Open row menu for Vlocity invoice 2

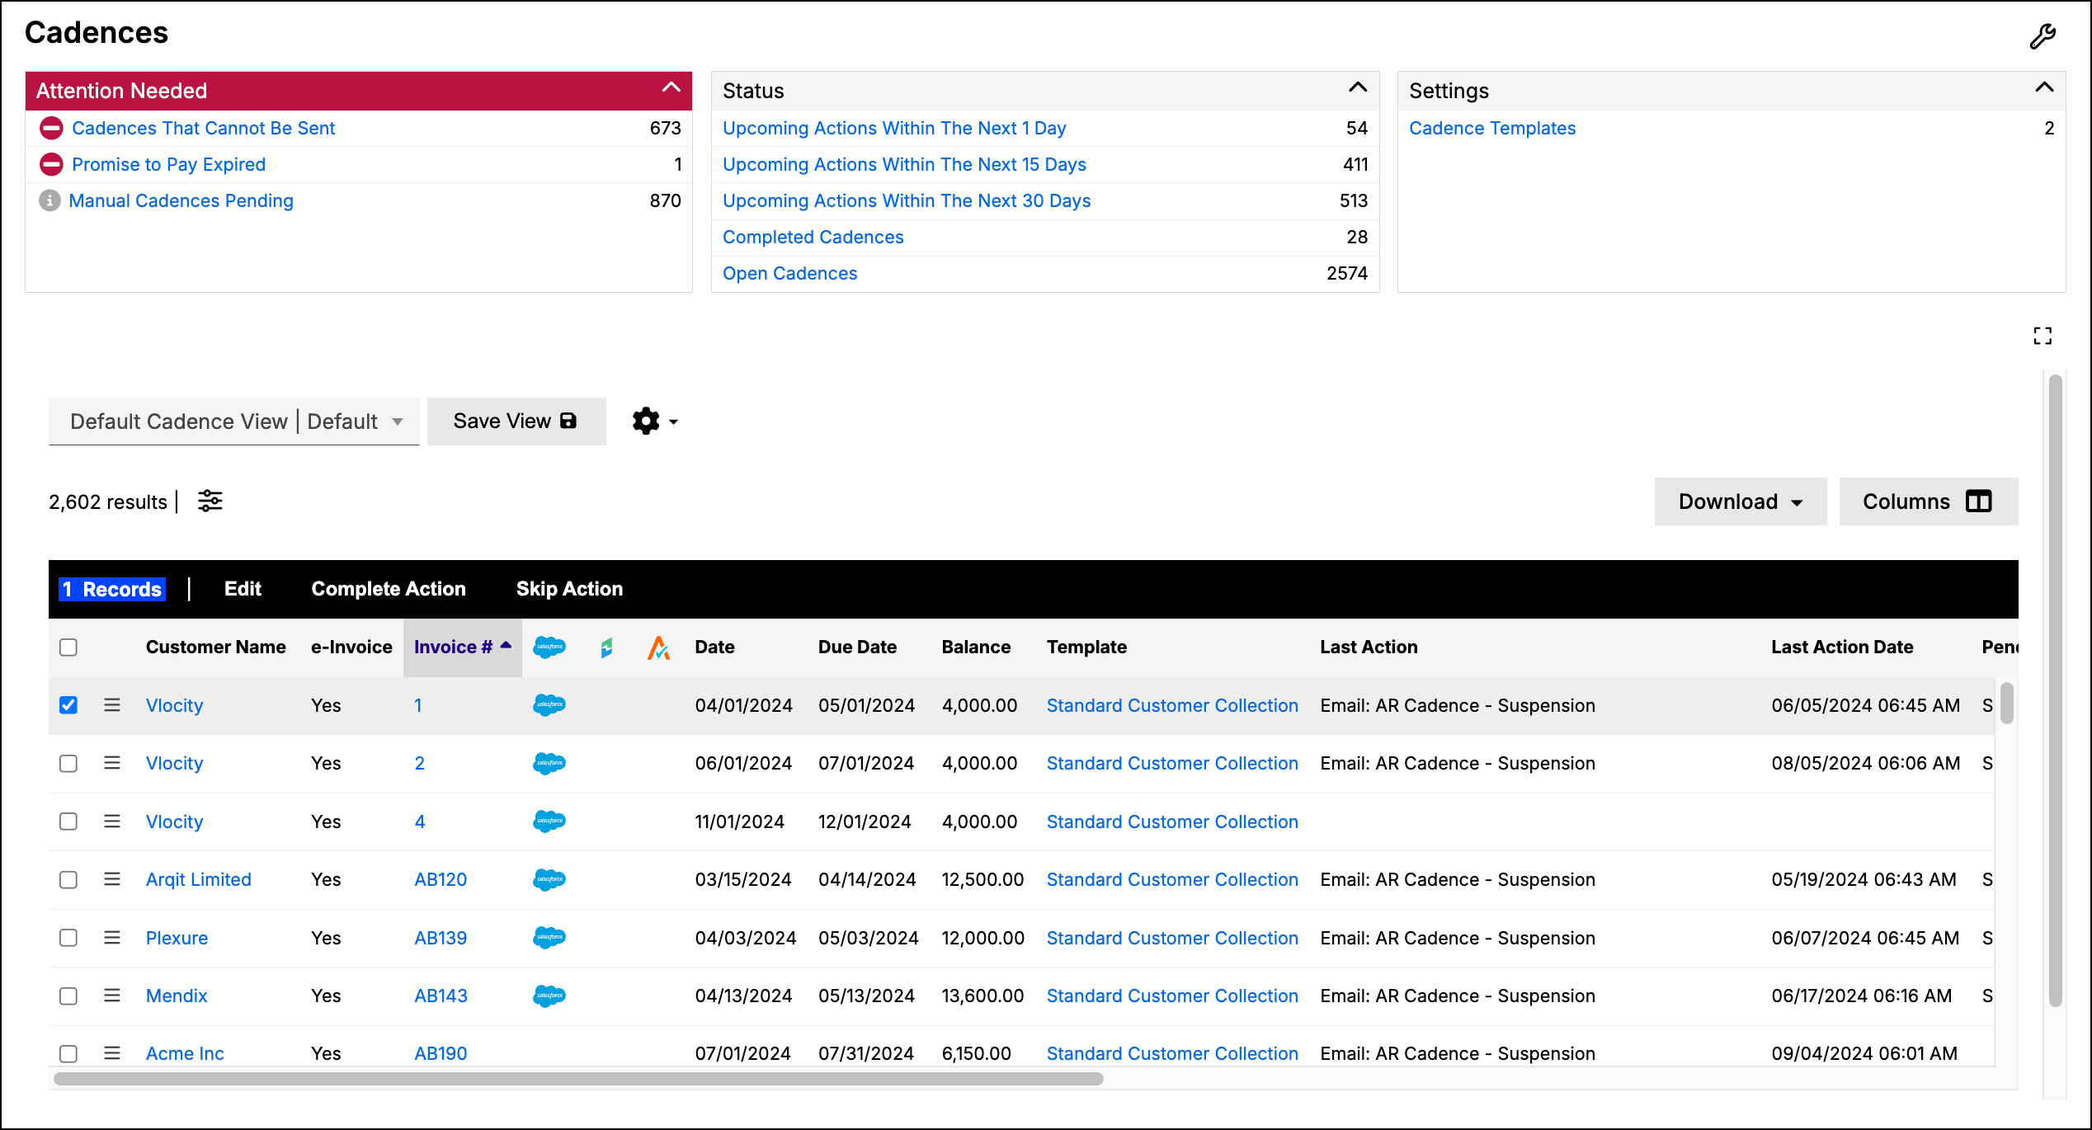(x=112, y=763)
